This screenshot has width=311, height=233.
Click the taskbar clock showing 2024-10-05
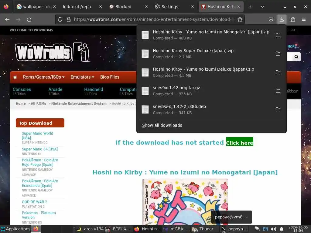[298, 229]
